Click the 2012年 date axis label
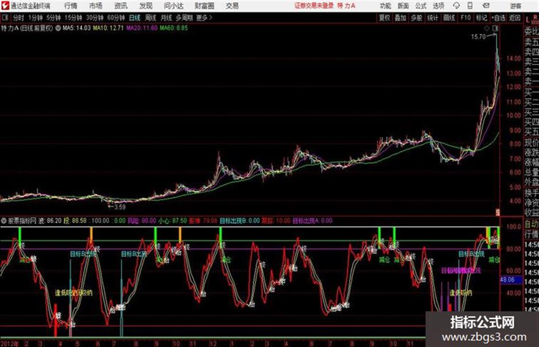 pos(10,343)
